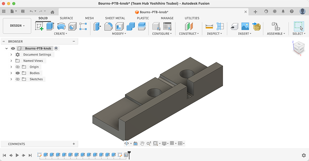The width and height of the screenshot is (309, 161).
Task: Expand the Document Settings node
Action: pyautogui.click(x=11, y=54)
